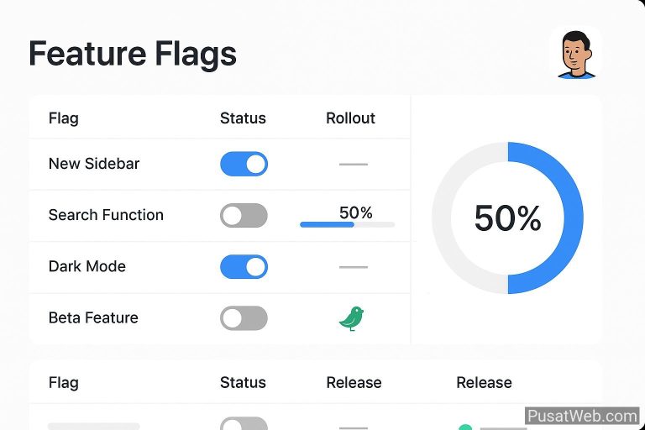645x430 pixels.
Task: Open the user avatar profile picture
Action: (x=575, y=54)
